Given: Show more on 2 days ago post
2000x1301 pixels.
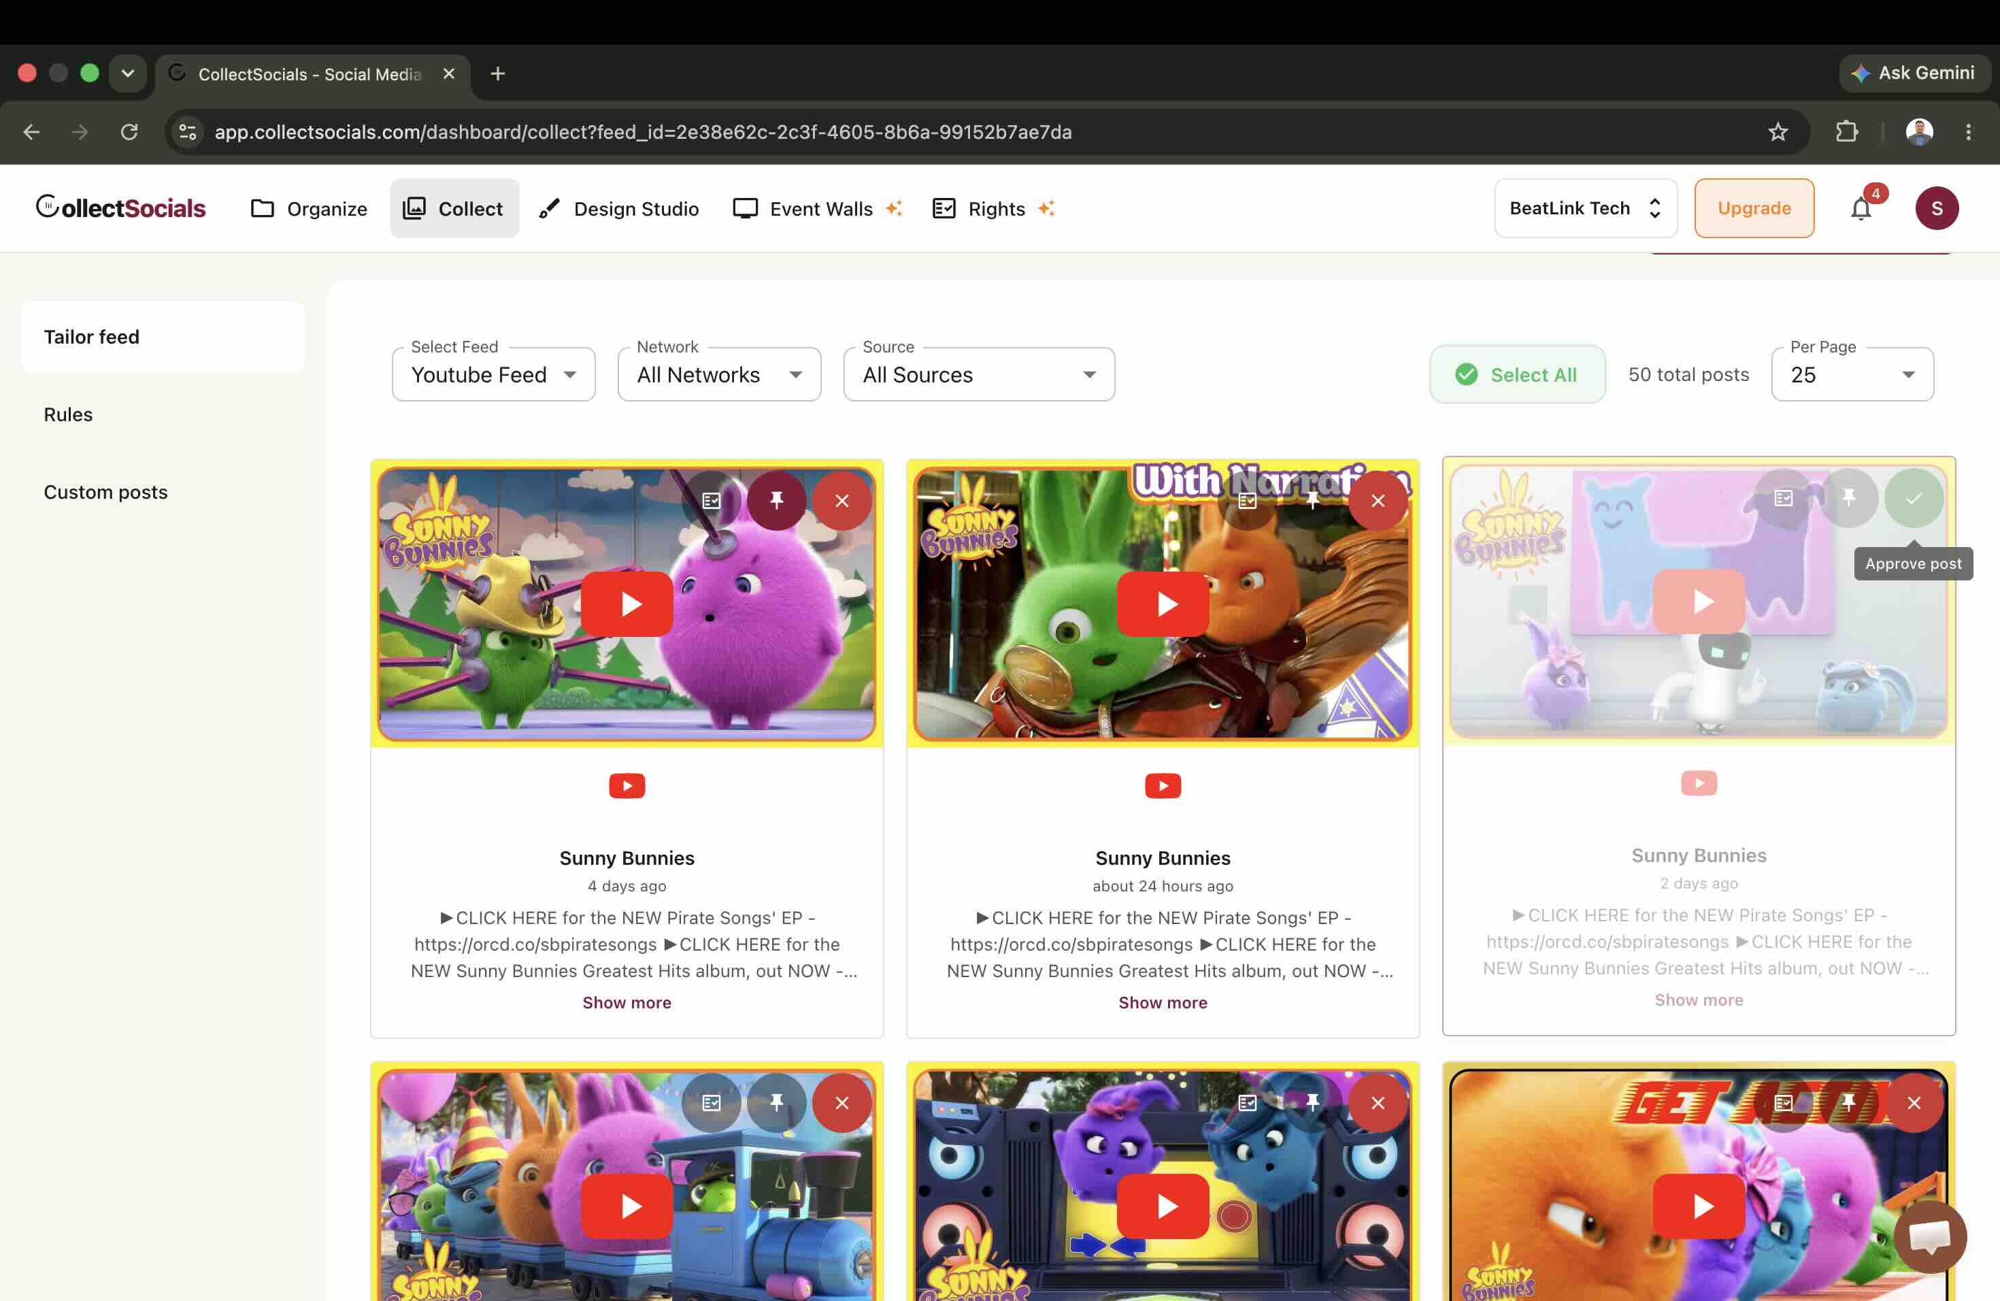Looking at the screenshot, I should click(x=1699, y=1000).
